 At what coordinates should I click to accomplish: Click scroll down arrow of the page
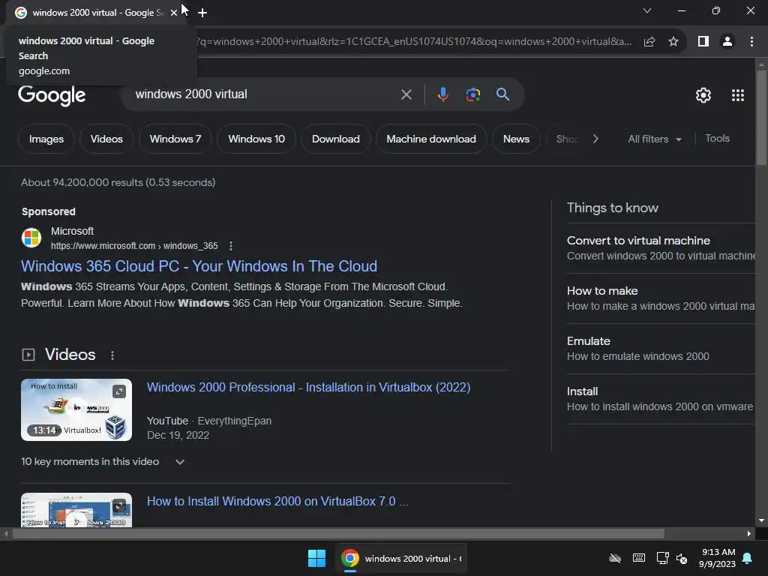click(761, 520)
